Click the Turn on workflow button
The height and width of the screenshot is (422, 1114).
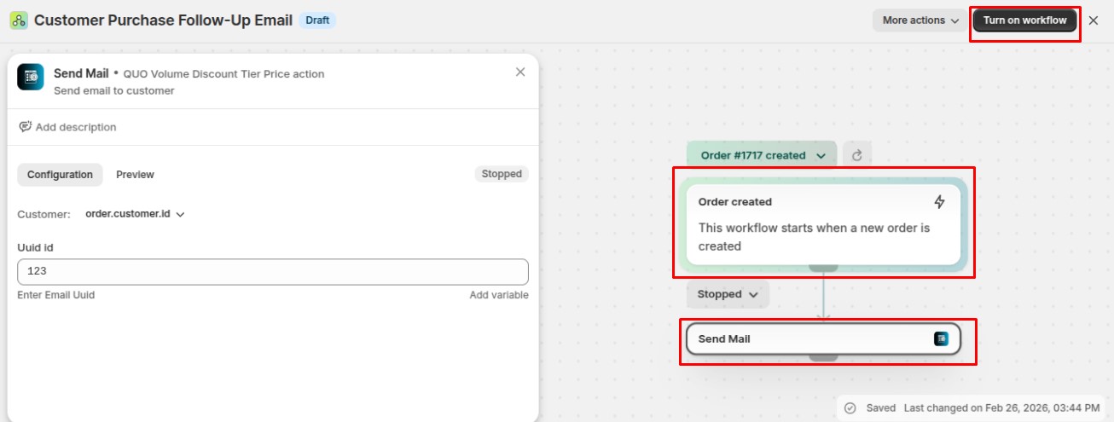coord(1024,20)
